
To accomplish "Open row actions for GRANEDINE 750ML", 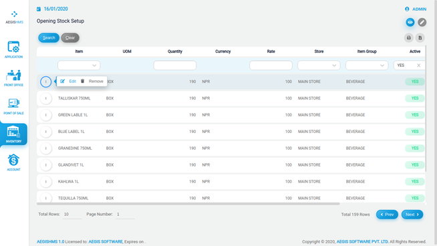I will point(46,148).
